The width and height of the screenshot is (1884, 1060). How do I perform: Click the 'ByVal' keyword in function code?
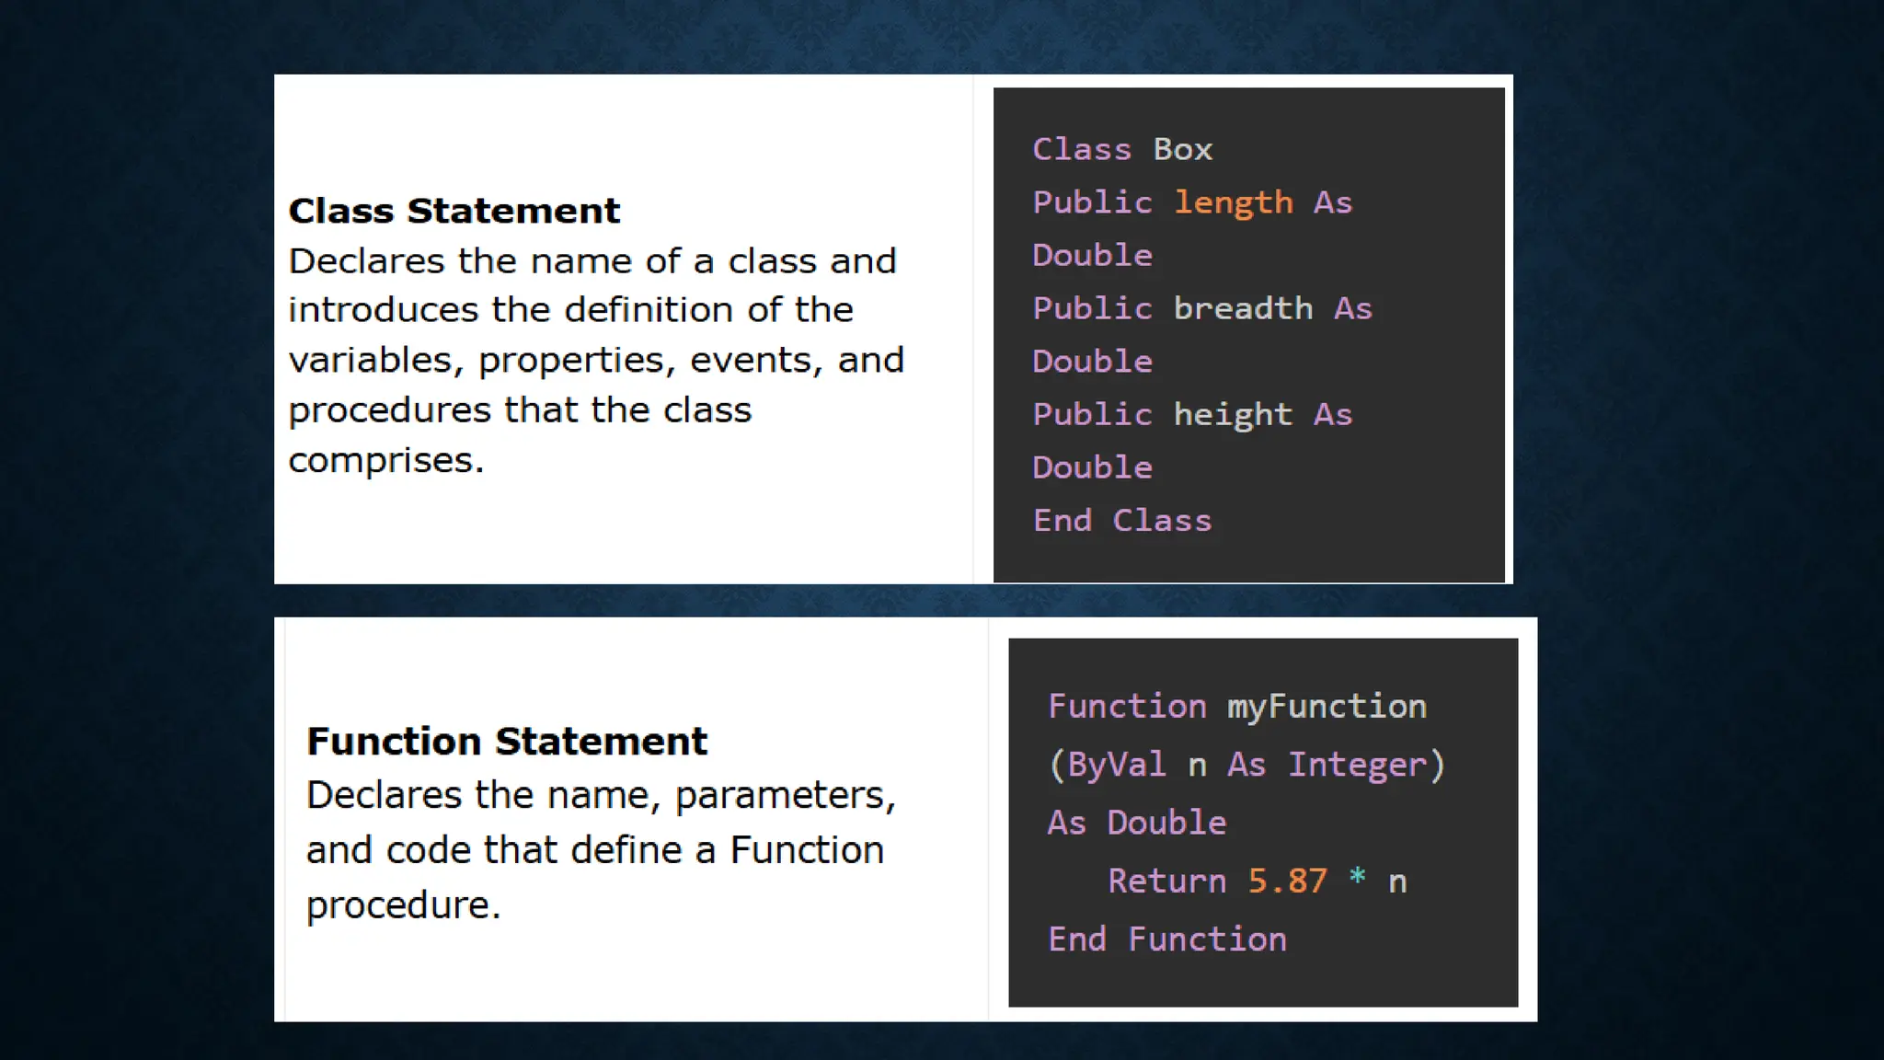click(x=1116, y=765)
